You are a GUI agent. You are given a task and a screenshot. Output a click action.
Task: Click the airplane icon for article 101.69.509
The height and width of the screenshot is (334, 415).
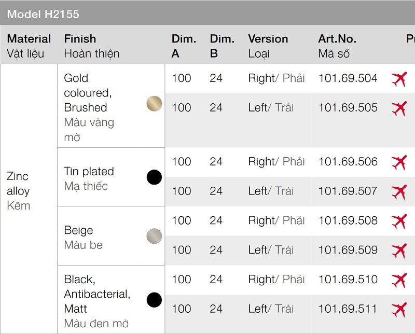point(399,251)
